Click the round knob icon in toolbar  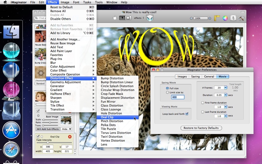pyautogui.click(x=115, y=18)
